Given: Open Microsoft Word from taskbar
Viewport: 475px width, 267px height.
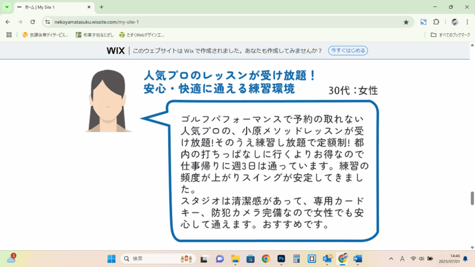Looking at the screenshot, I should click(x=358, y=259).
